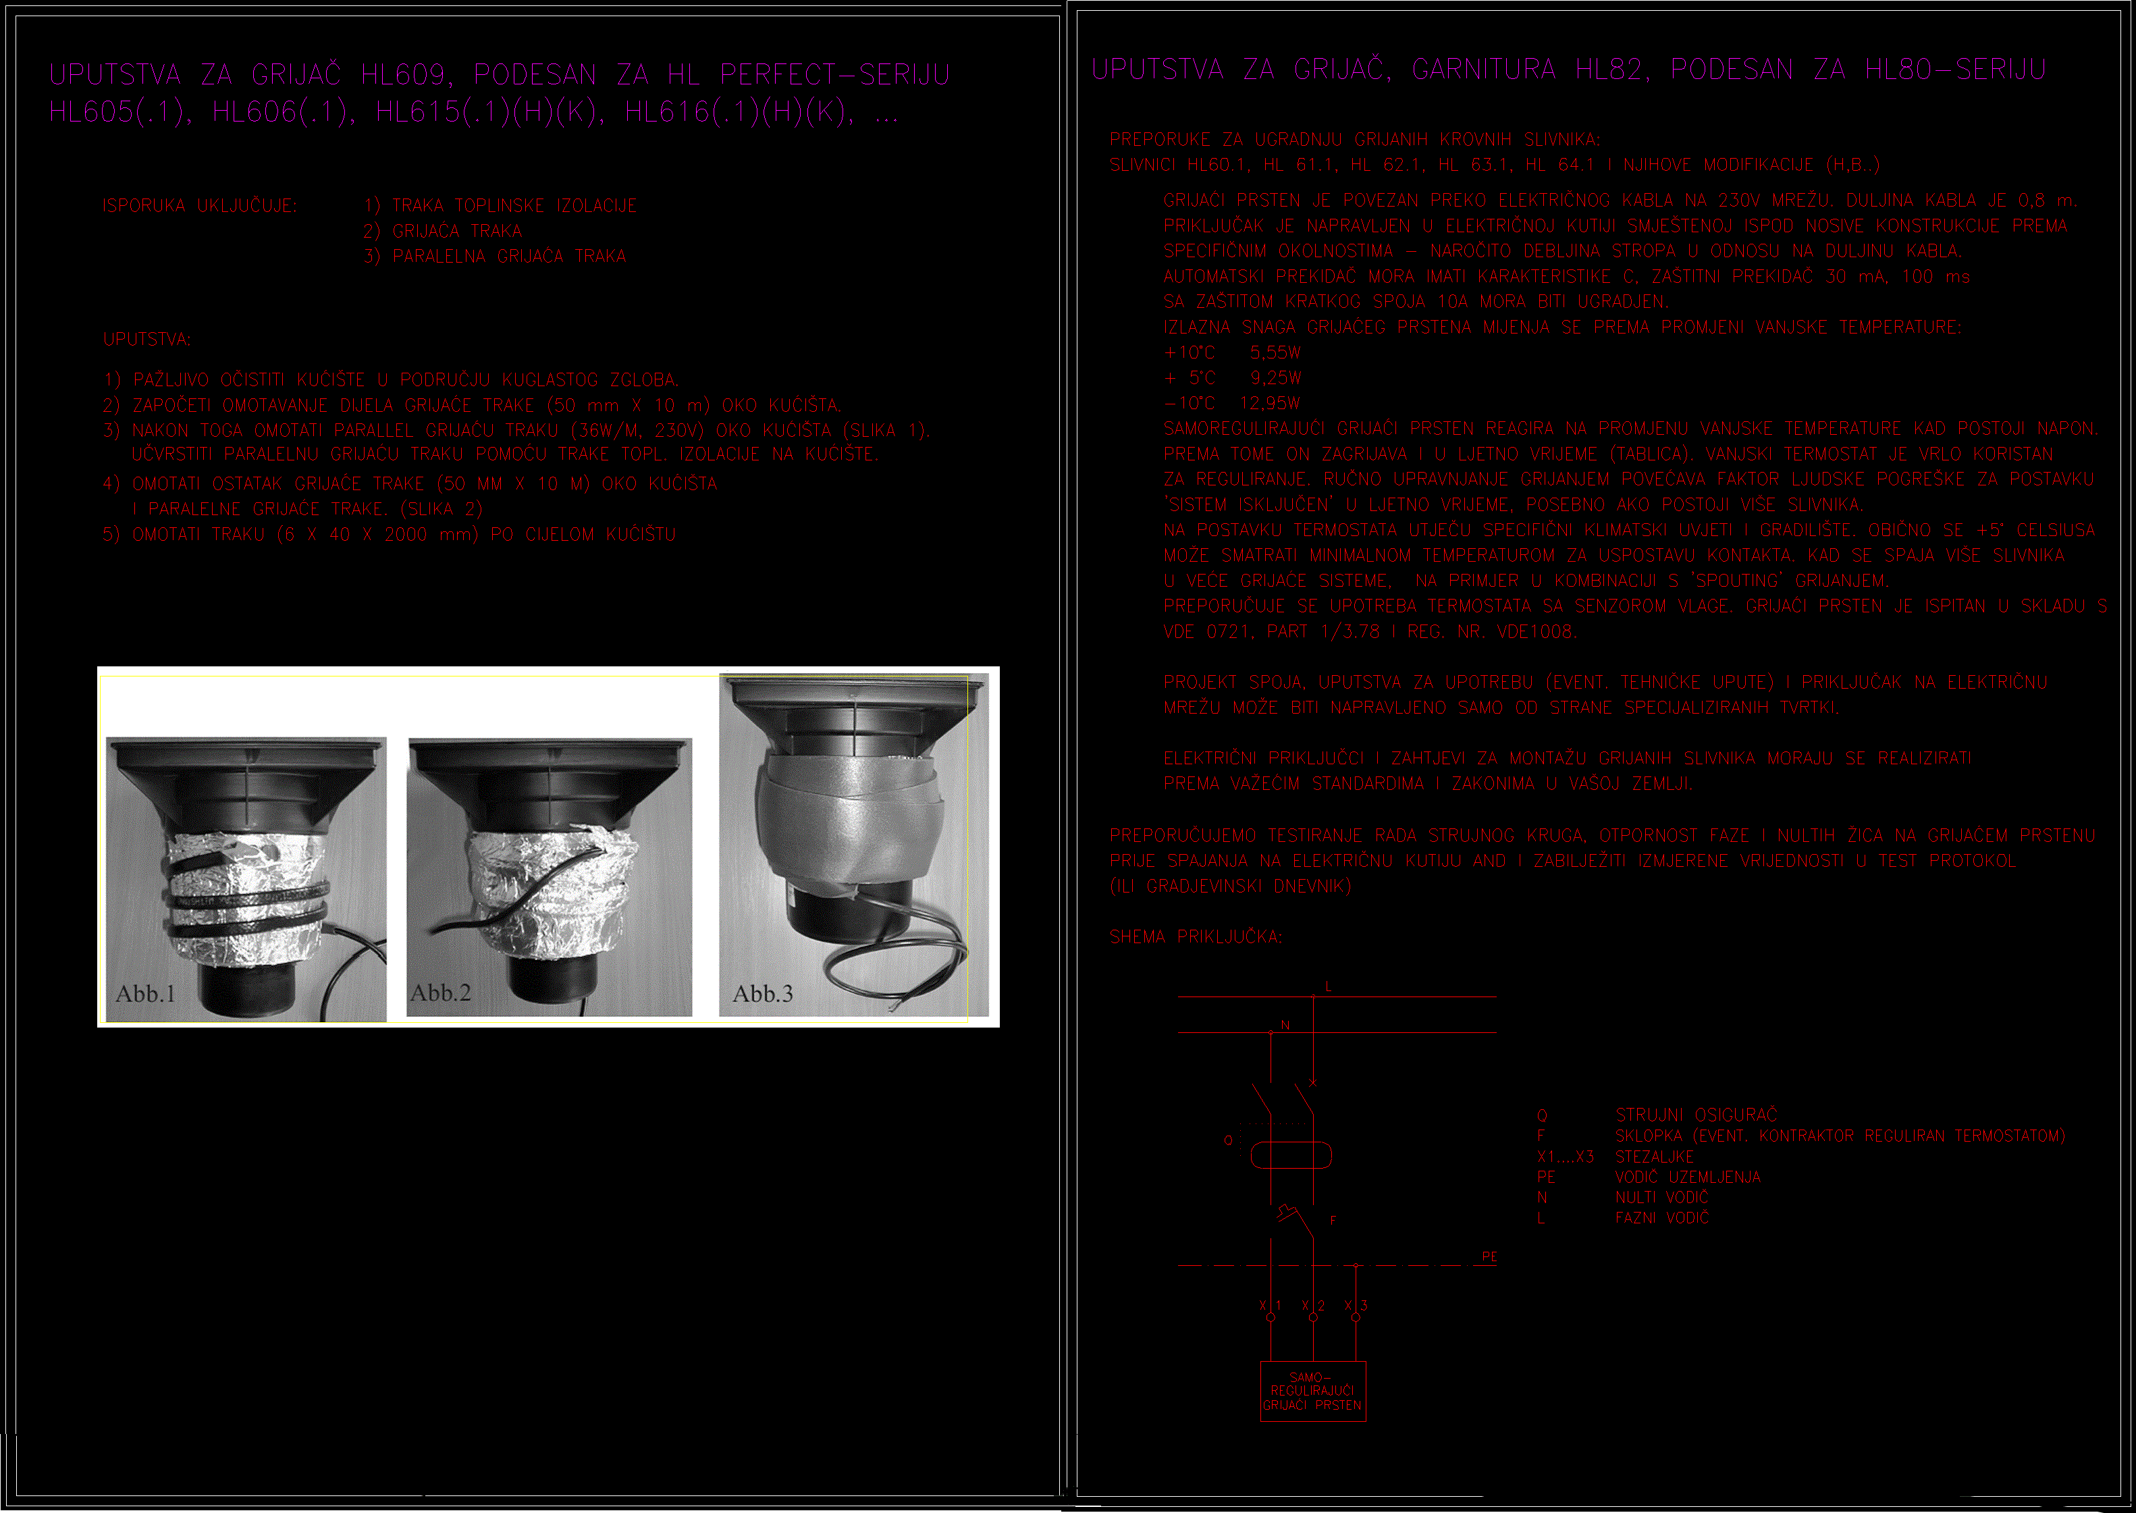Select the '+10°C 5,55W' value row

tap(1233, 353)
